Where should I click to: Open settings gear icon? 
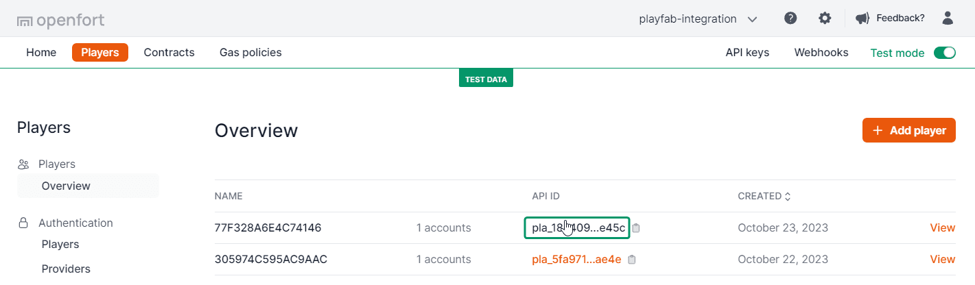(825, 18)
